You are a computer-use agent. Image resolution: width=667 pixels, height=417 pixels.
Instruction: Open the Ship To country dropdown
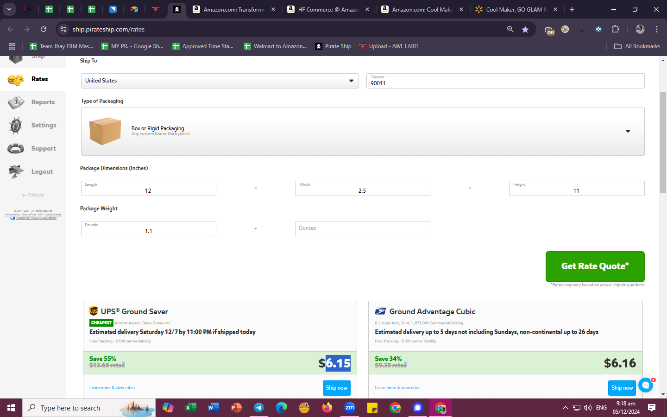click(220, 81)
